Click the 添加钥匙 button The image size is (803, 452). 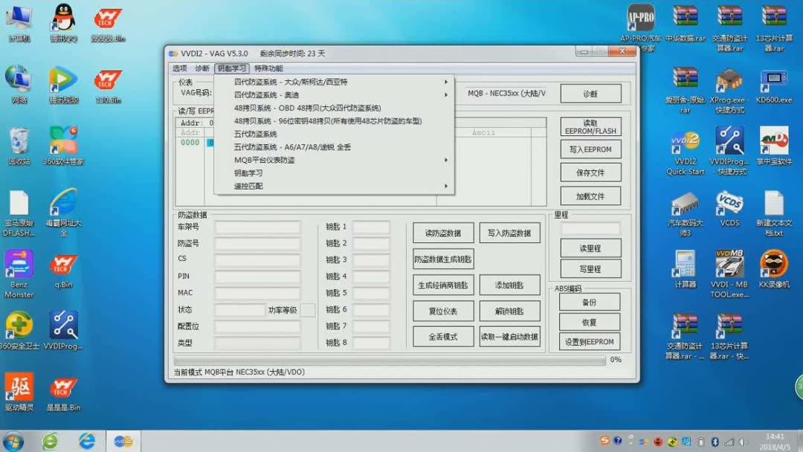509,285
